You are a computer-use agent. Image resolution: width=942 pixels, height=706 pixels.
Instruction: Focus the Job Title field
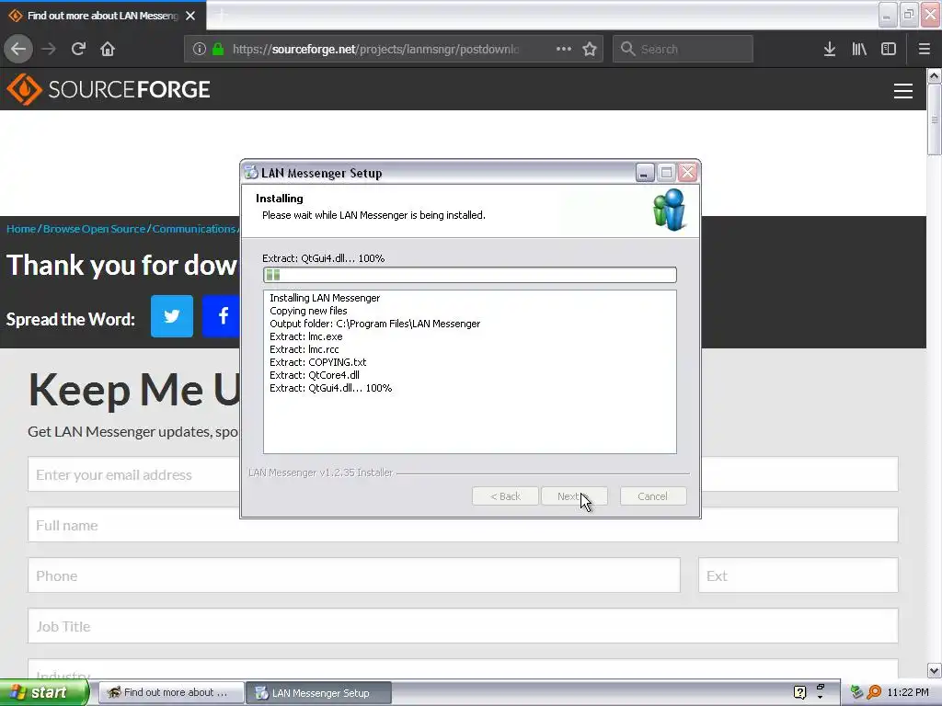point(464,626)
